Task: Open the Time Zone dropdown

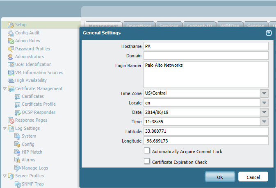Action: point(265,93)
